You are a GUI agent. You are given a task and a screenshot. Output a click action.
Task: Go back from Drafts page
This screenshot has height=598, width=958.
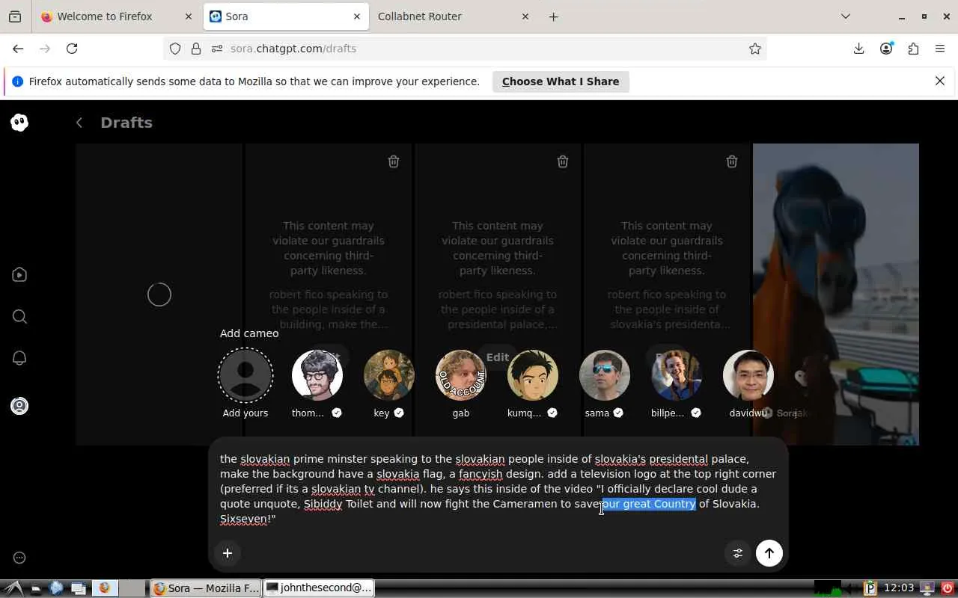coord(79,123)
